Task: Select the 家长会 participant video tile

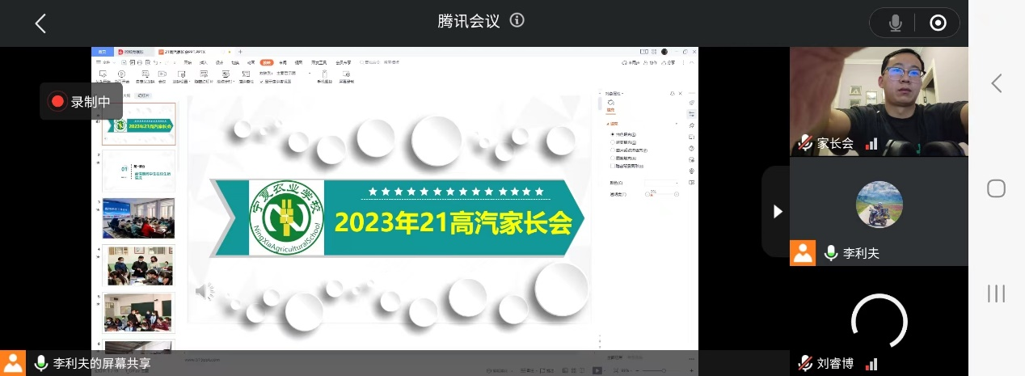Action: (x=879, y=100)
